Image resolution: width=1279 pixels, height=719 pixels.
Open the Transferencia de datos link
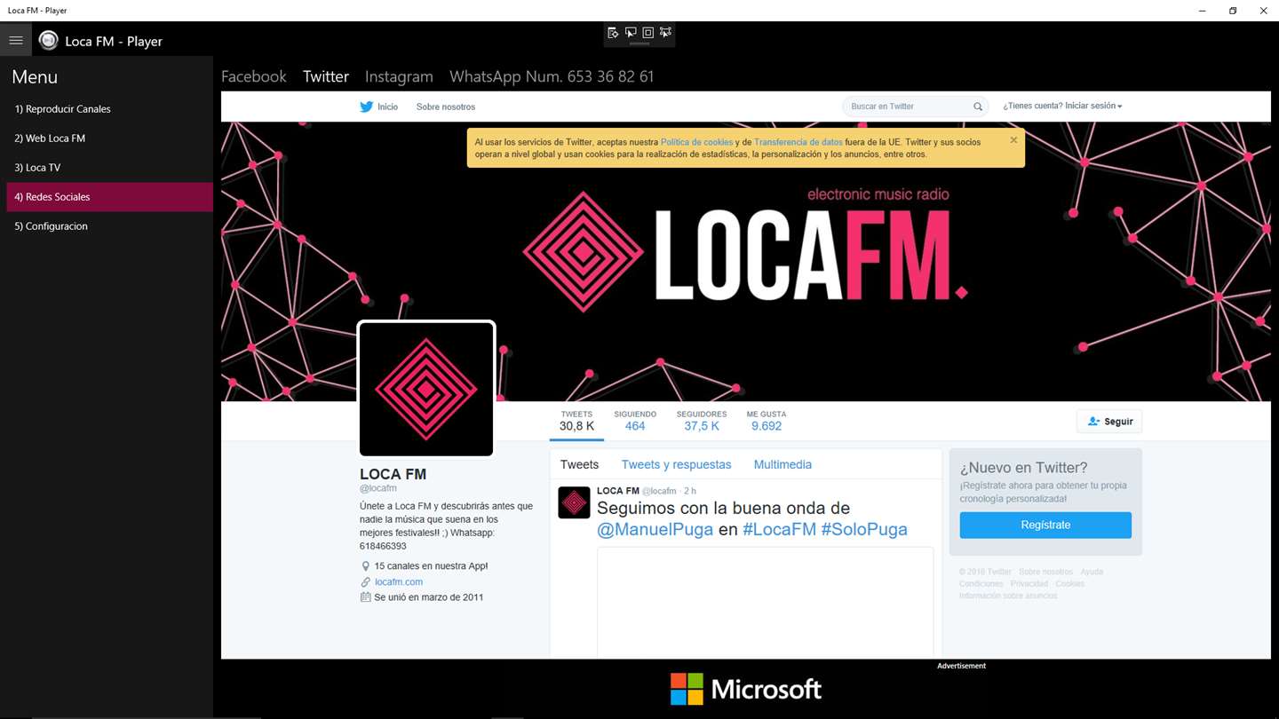coord(798,142)
